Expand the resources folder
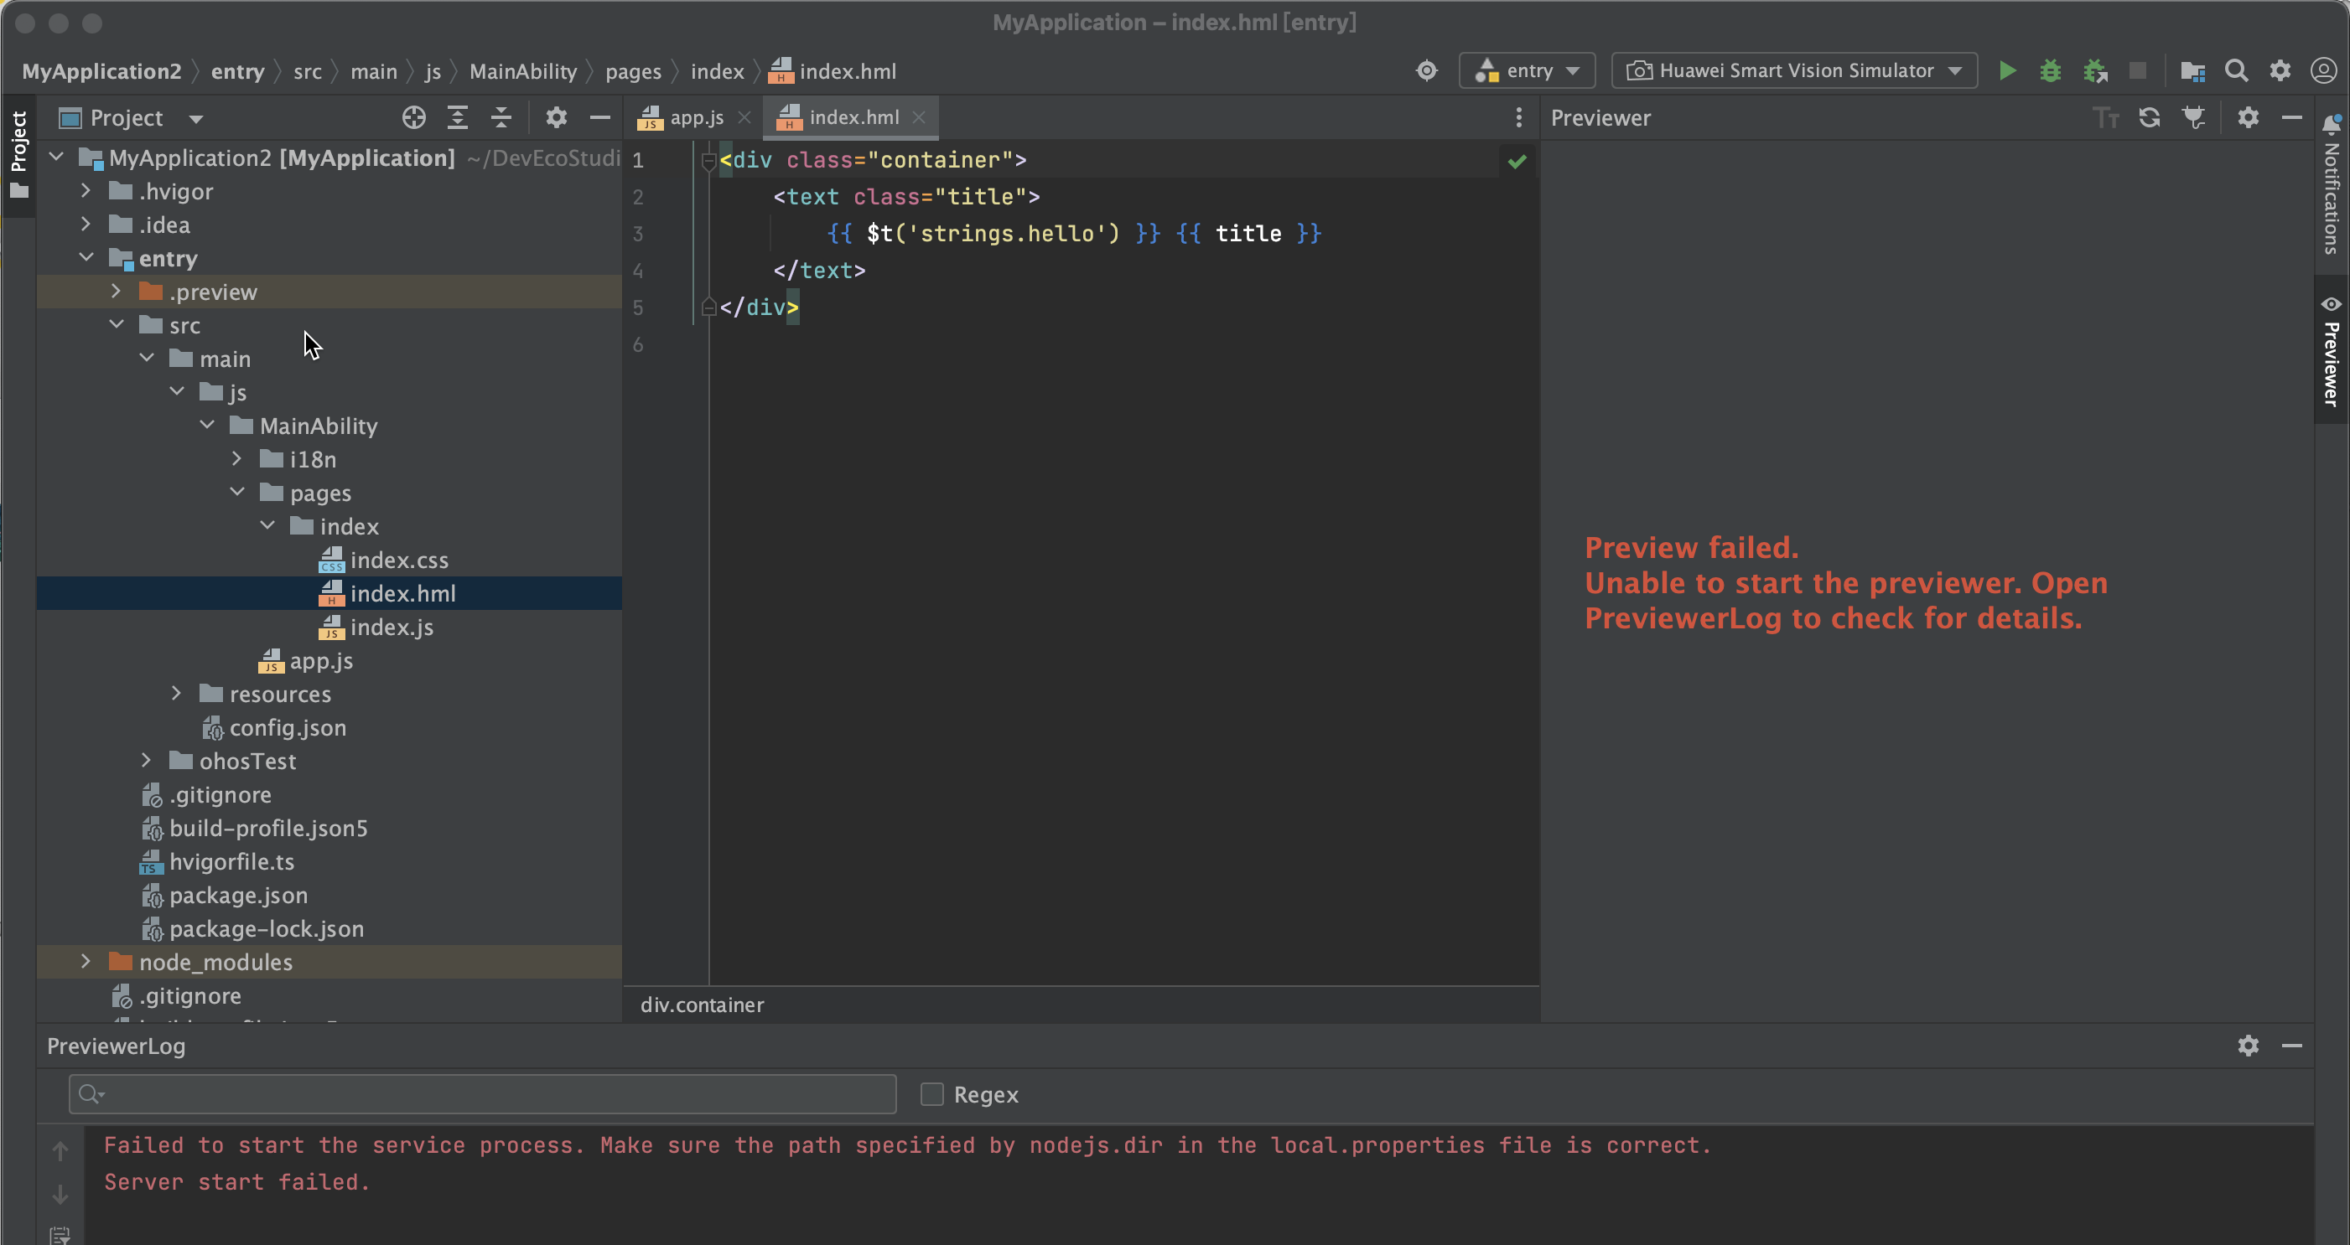The width and height of the screenshot is (2350, 1245). click(177, 694)
